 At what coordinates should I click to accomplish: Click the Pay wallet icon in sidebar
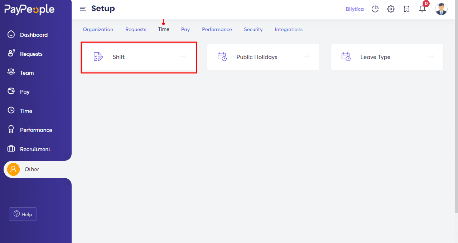(11, 91)
